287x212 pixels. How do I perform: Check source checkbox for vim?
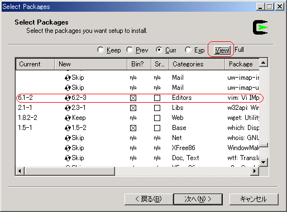[157, 98]
